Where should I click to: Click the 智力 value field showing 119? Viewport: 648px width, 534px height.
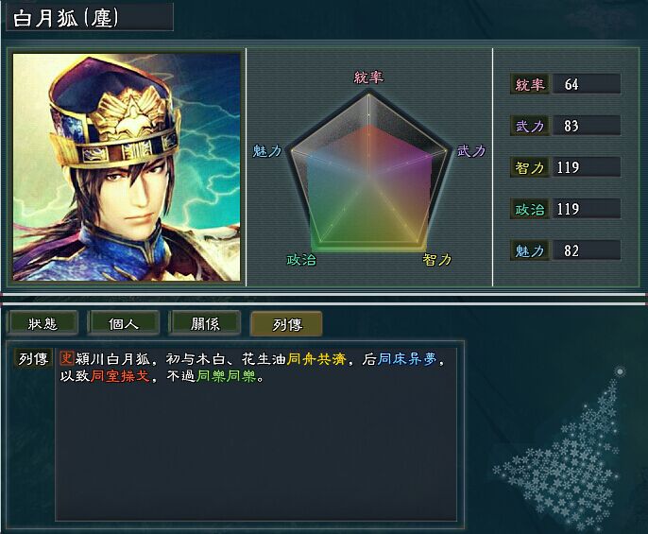(587, 167)
